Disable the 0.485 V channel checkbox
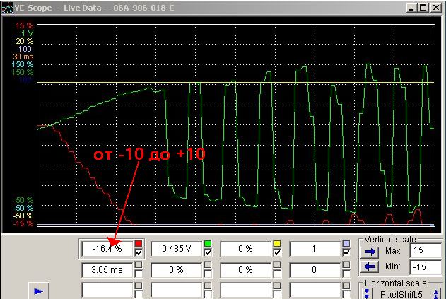This screenshot has height=299, width=446. 207,253
